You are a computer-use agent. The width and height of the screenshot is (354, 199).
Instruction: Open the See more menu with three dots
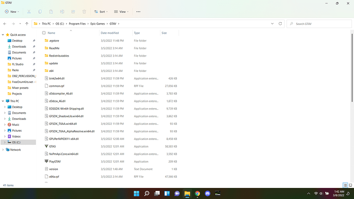tap(138, 11)
